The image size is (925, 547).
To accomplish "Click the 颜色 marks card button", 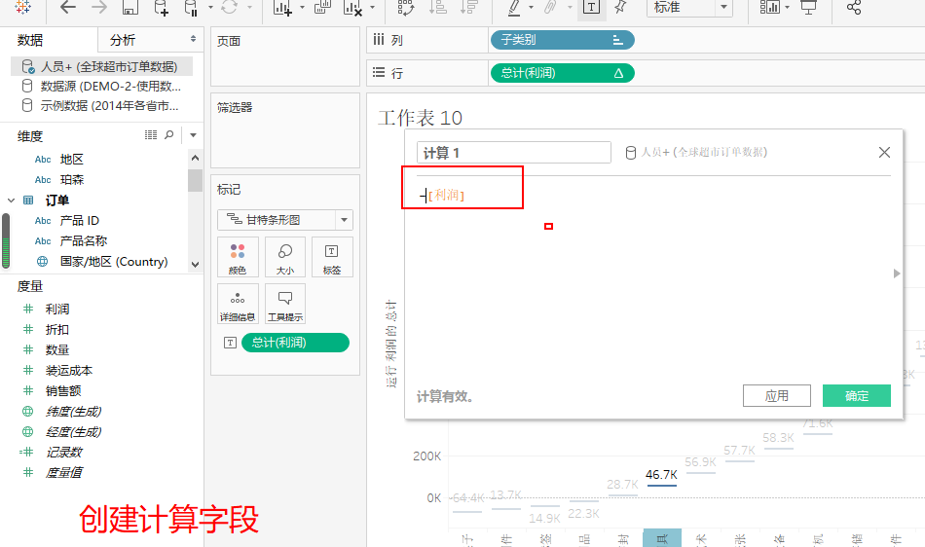I will [x=238, y=257].
